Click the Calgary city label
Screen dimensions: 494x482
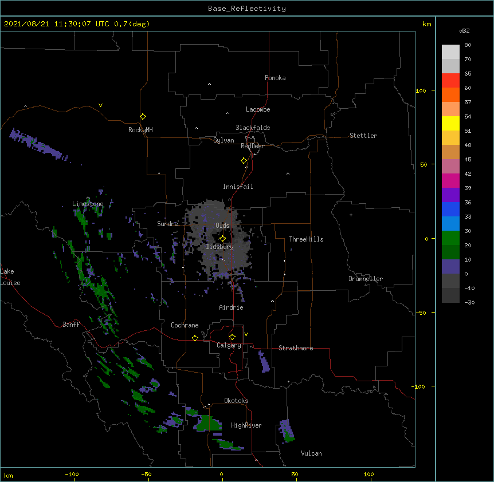coord(229,345)
